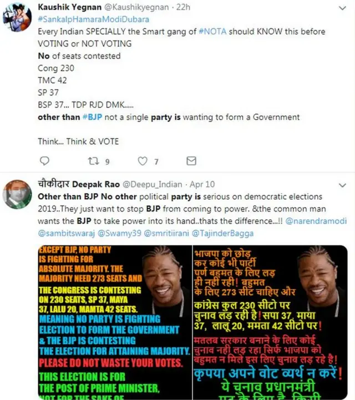Viewport: 355px width, 400px height.
Task: Expand options chevron on Deepak Rao's tweet
Action: click(x=342, y=185)
